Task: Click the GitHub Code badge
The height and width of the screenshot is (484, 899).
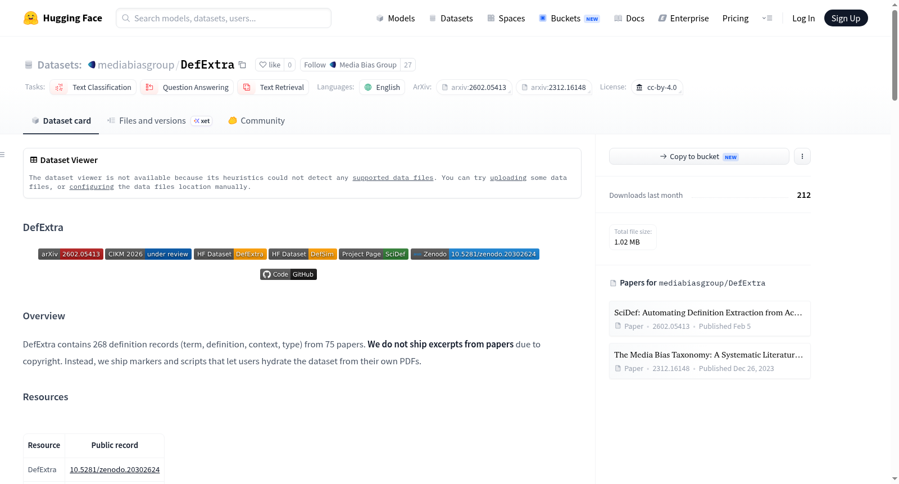Action: [288, 274]
